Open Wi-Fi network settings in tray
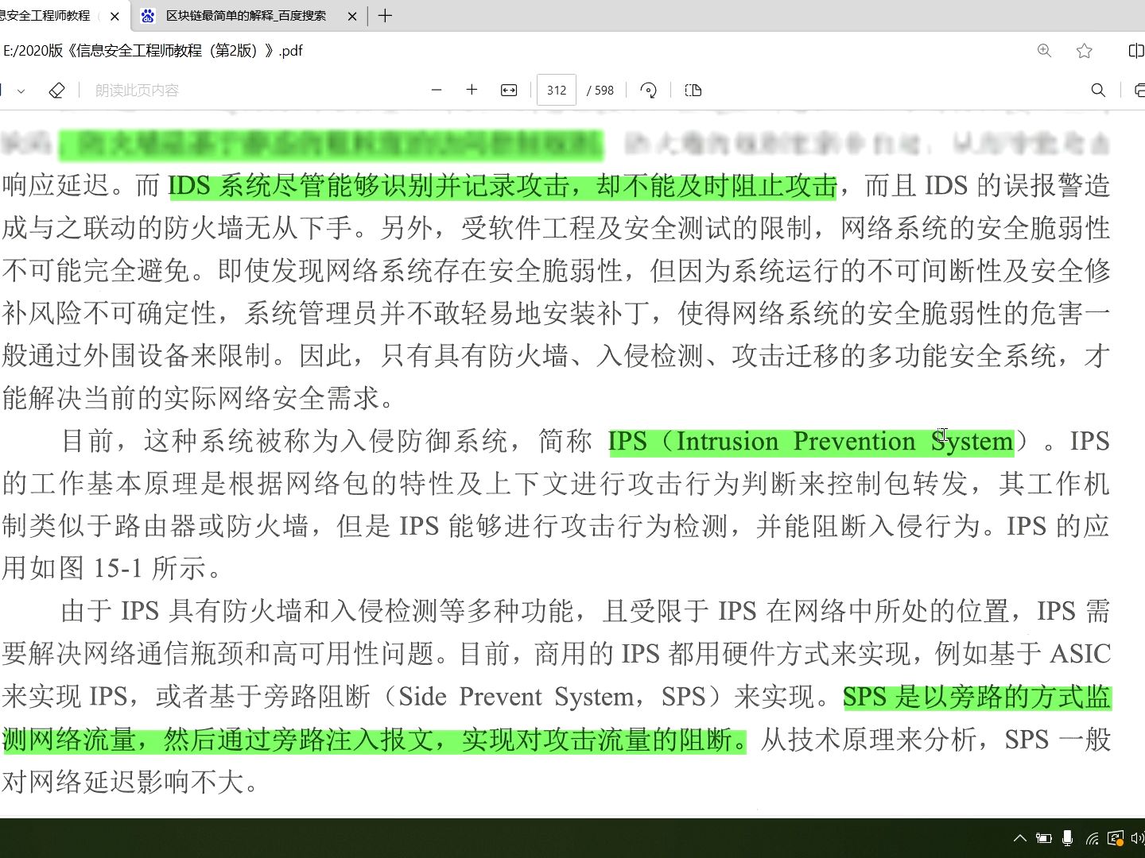The height and width of the screenshot is (858, 1145). tap(1092, 838)
